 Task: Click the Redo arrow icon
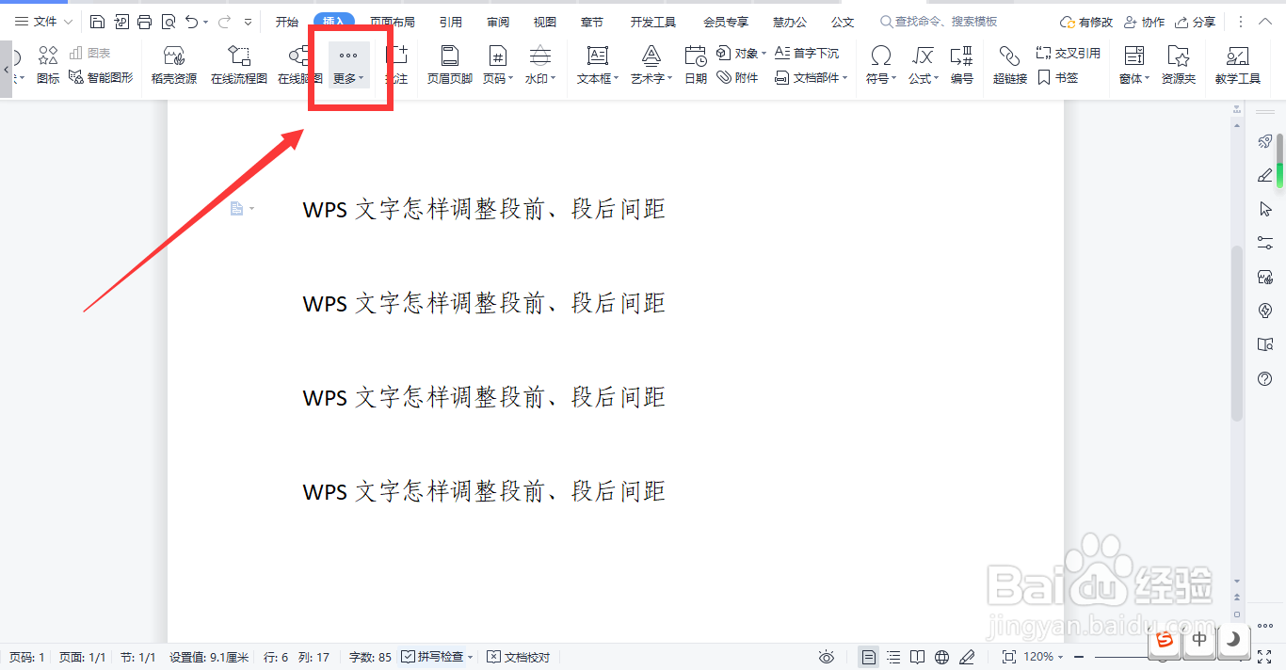tap(223, 22)
